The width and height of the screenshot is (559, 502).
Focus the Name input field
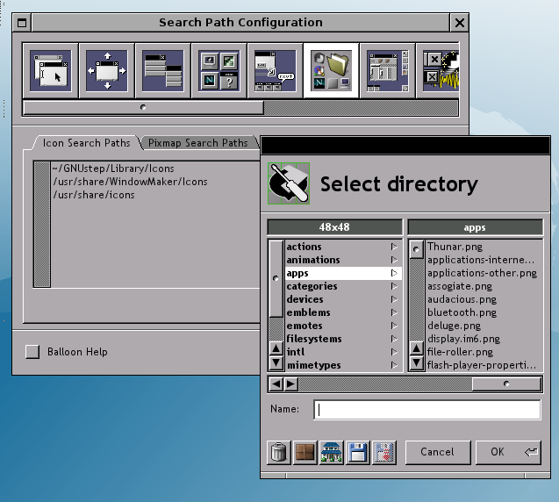click(x=427, y=410)
